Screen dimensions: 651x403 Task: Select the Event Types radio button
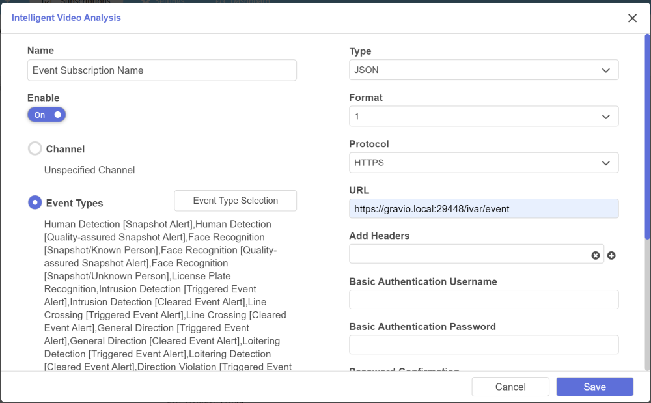click(35, 202)
